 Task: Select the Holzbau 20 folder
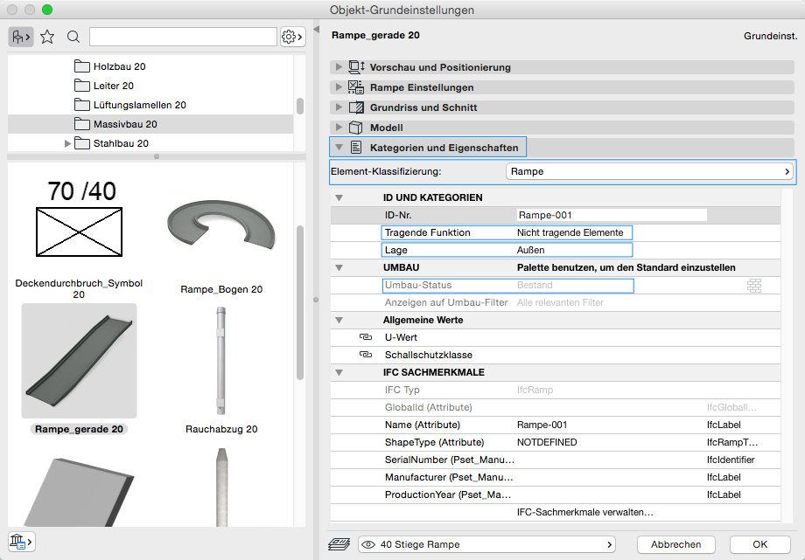click(x=119, y=66)
